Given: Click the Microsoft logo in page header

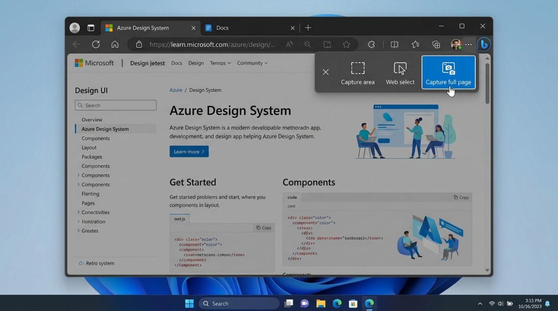Looking at the screenshot, I should pyautogui.click(x=94, y=63).
